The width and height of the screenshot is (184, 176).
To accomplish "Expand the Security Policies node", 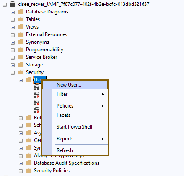I will [21, 171].
